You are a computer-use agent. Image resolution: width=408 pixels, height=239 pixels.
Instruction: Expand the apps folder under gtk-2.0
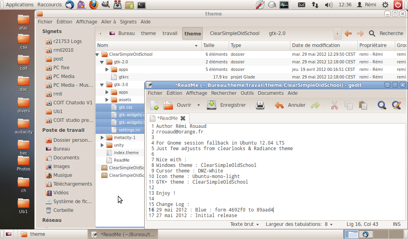tap(107, 69)
